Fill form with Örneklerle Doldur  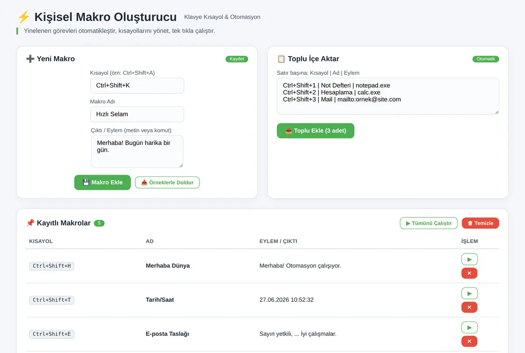(167, 183)
